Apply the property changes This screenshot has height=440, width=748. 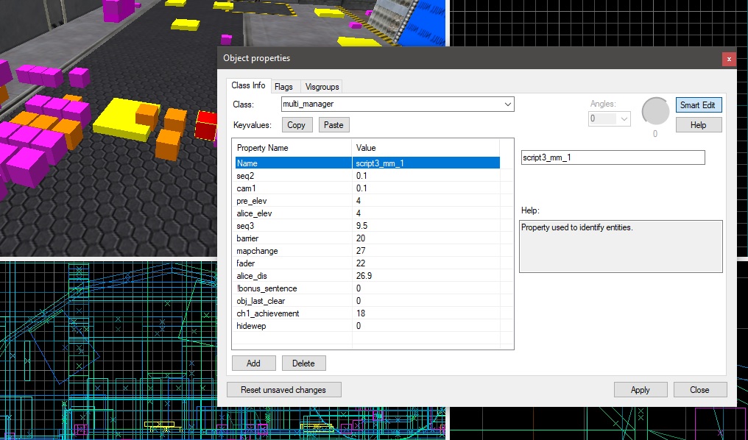(x=640, y=389)
